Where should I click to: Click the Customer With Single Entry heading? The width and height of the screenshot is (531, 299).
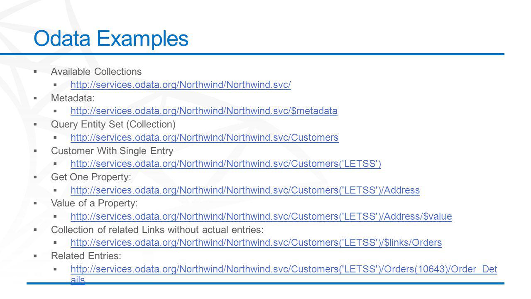112,151
